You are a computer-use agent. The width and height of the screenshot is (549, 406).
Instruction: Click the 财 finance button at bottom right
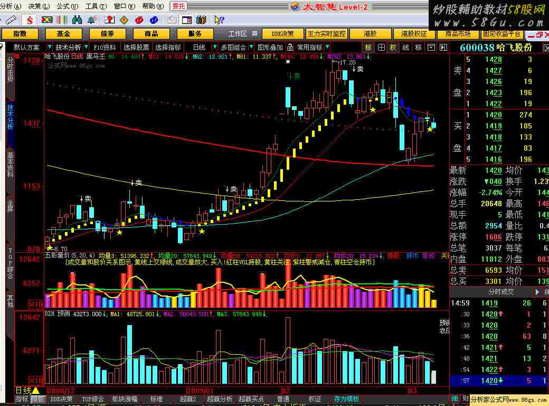coord(465,399)
